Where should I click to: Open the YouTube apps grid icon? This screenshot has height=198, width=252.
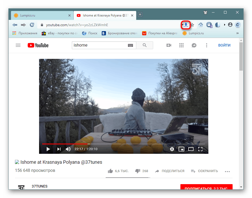coord(181,45)
